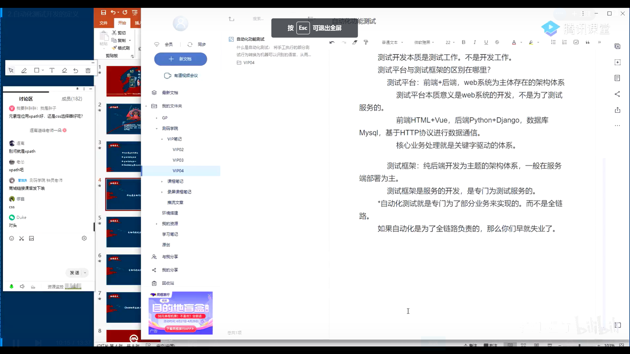Screen dimensions: 630x354
Task: Insert a quote block
Action: click(x=588, y=42)
